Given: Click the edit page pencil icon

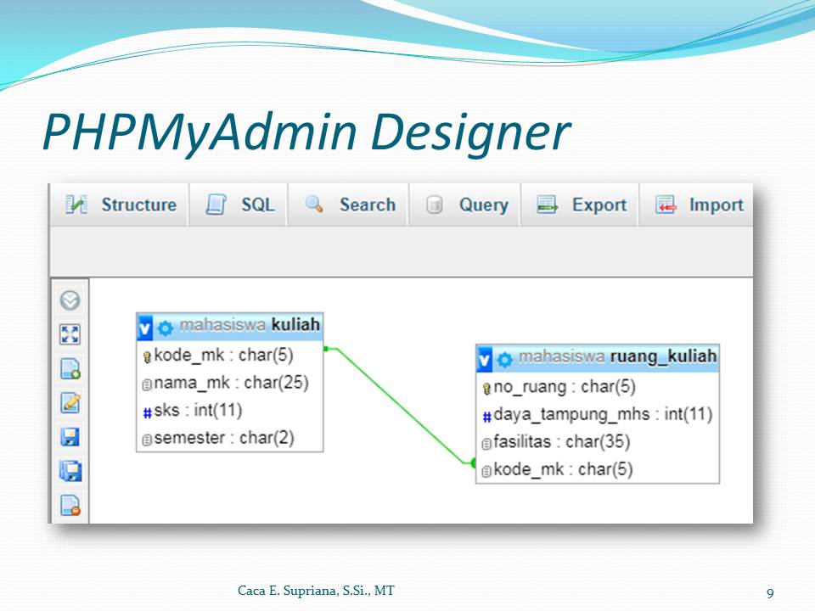Looking at the screenshot, I should pyautogui.click(x=70, y=402).
